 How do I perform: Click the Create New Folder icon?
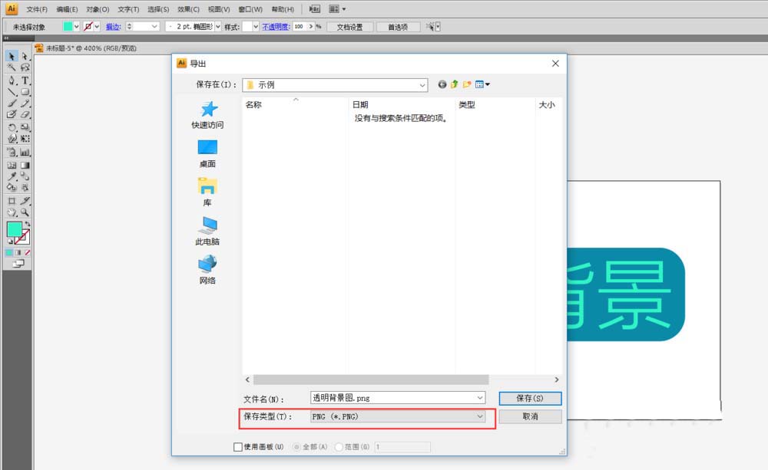(x=466, y=84)
